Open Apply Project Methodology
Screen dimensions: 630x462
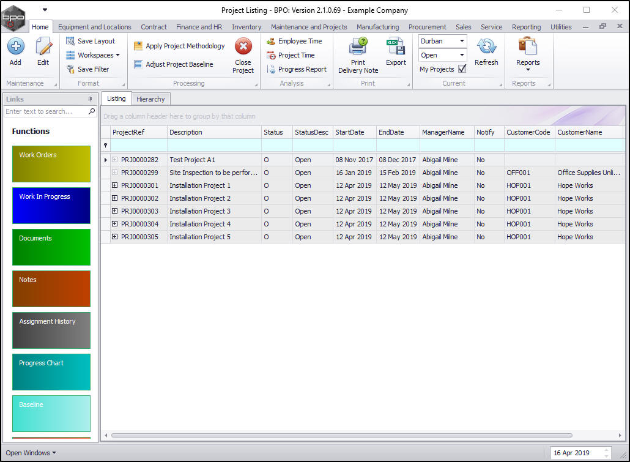click(x=185, y=46)
